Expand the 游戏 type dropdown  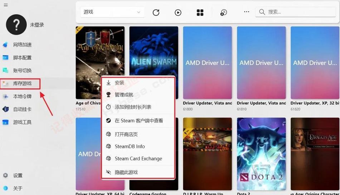(112, 12)
